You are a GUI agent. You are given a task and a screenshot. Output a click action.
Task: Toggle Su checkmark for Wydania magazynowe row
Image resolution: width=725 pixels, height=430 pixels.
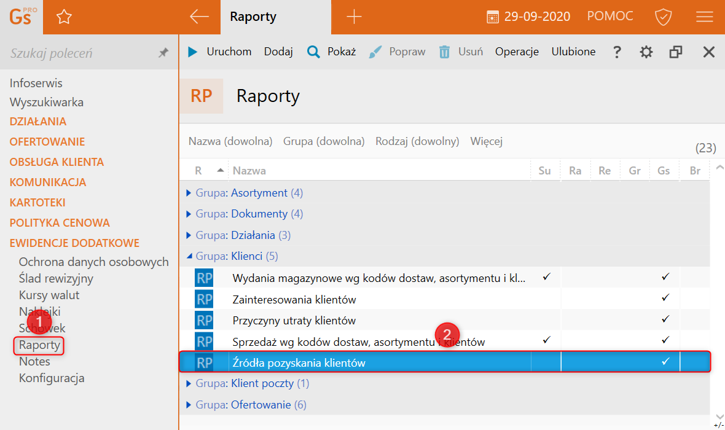(545, 278)
